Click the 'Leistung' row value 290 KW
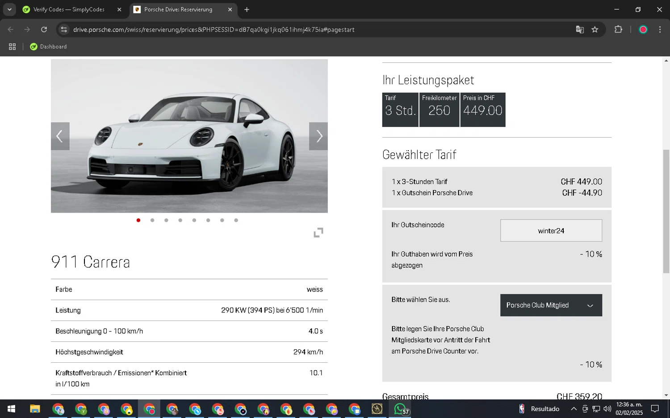 pyautogui.click(x=272, y=310)
